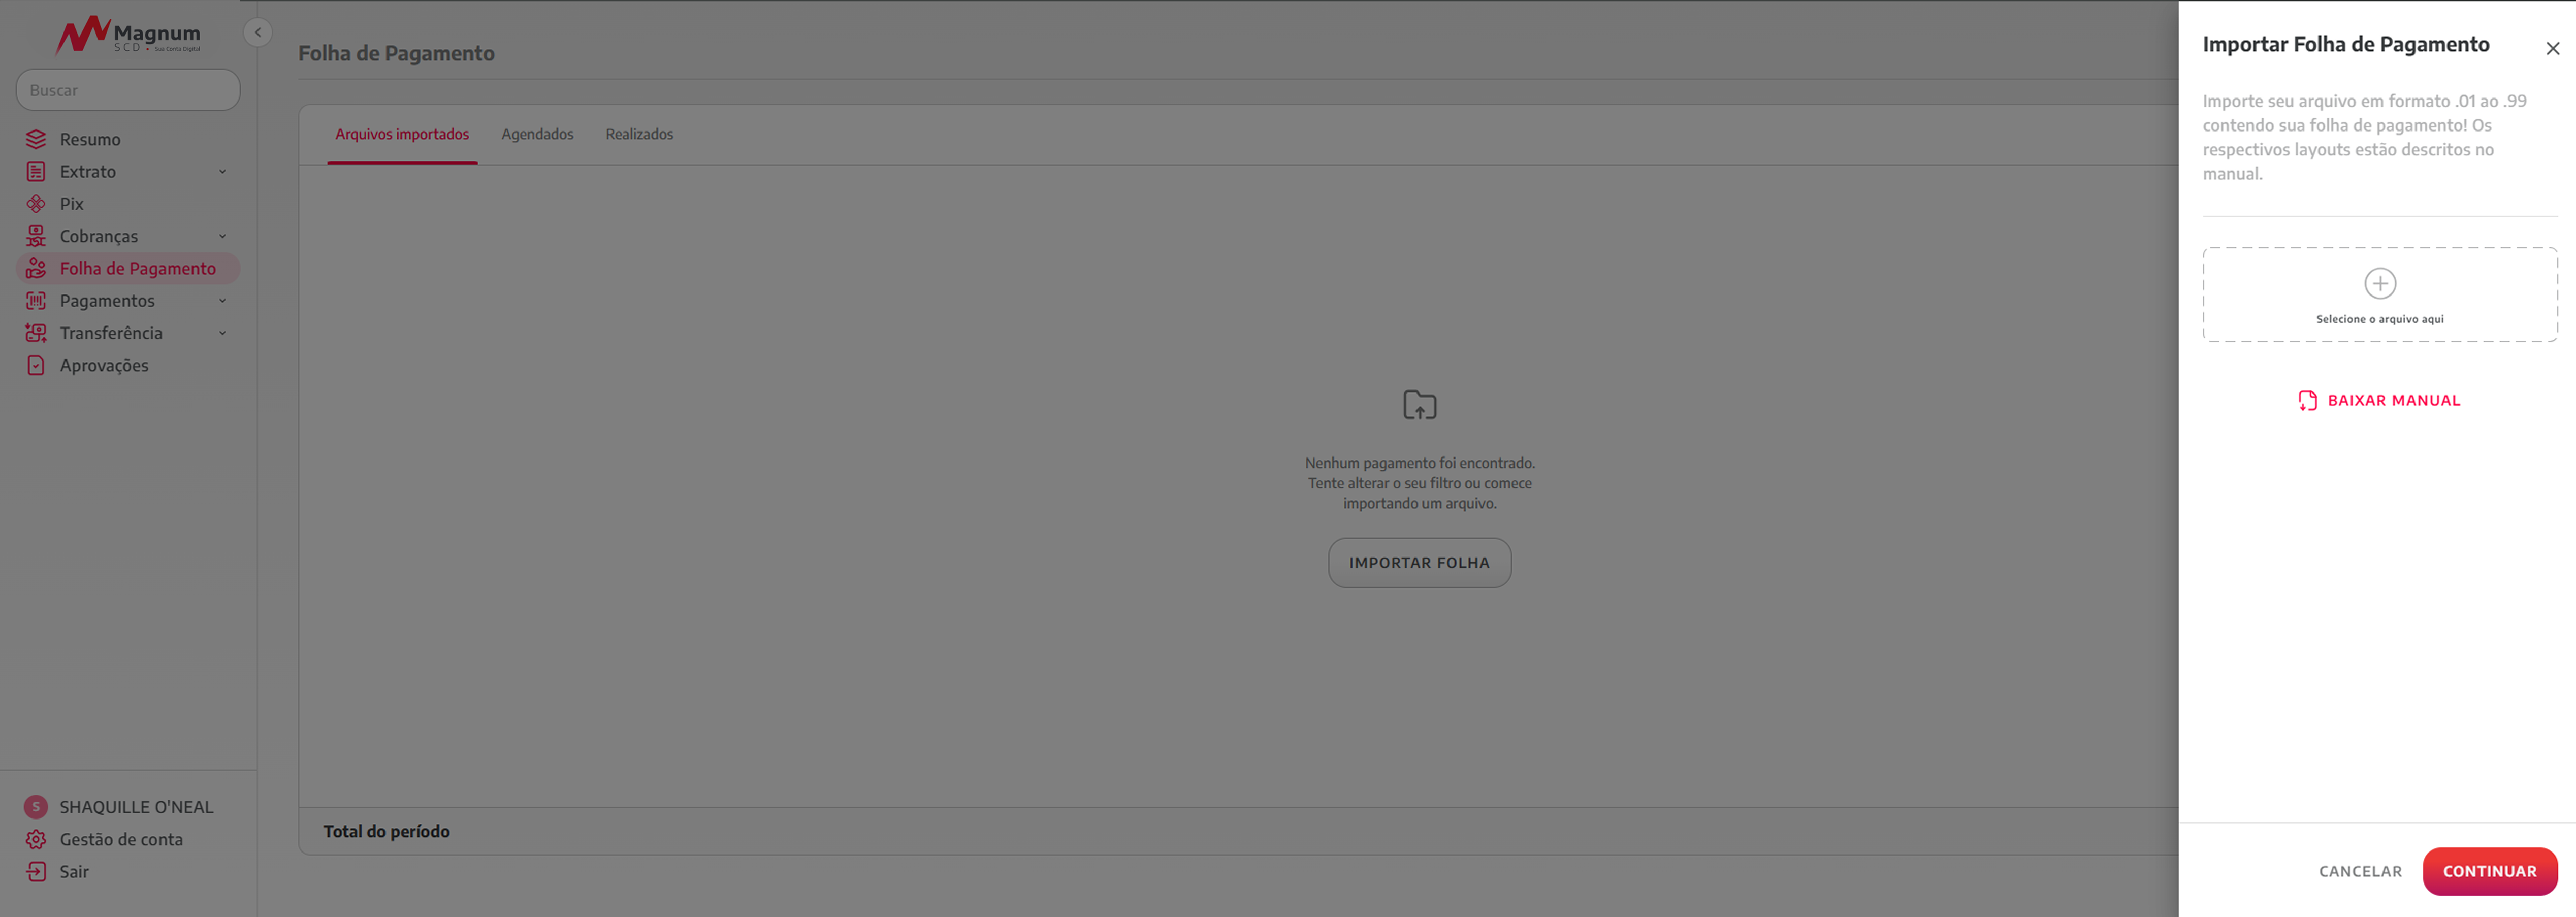Screen dimensions: 2576x917
Task: Click the SHAQUILLE O'NEAL avatar icon
Action: (x=36, y=807)
